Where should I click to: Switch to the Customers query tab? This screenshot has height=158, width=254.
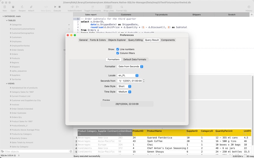tap(126, 15)
